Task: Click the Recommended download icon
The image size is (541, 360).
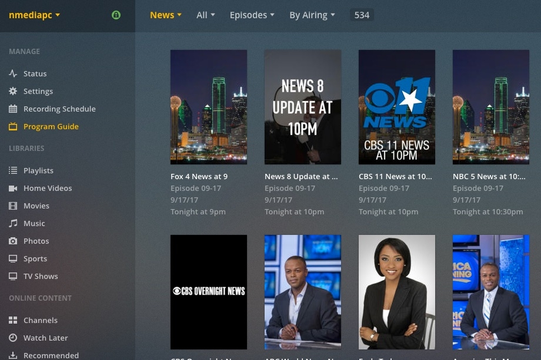Action: [13, 355]
